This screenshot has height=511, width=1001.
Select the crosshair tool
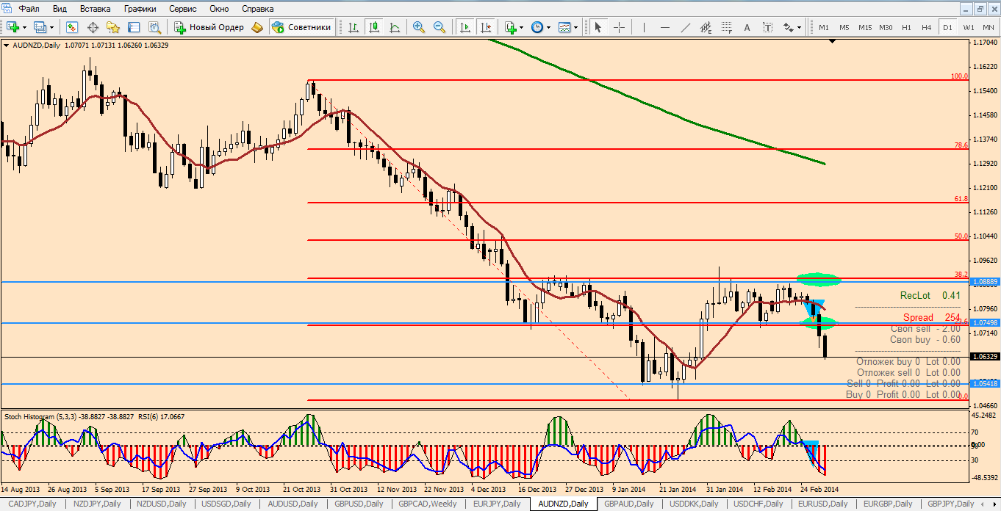[619, 27]
